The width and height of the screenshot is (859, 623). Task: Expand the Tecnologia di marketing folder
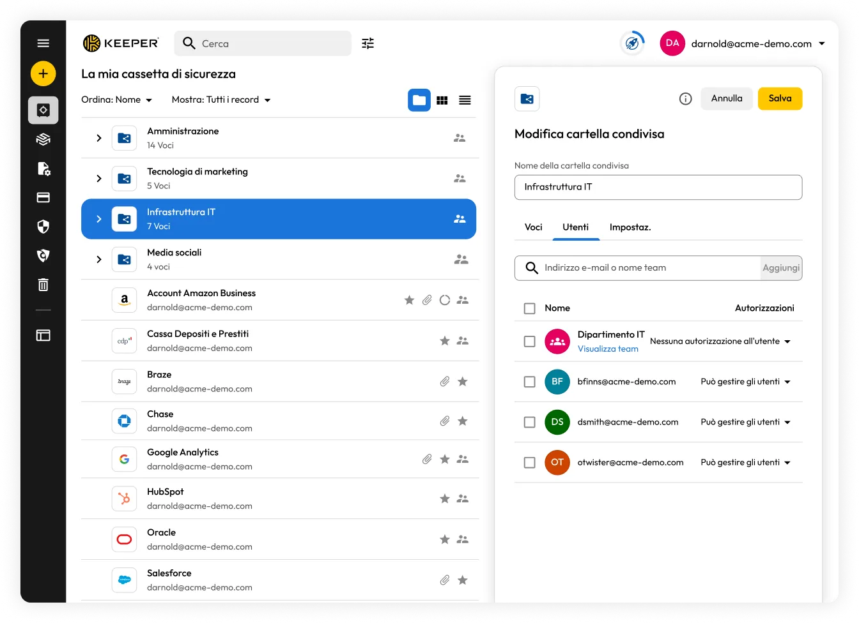tap(99, 179)
